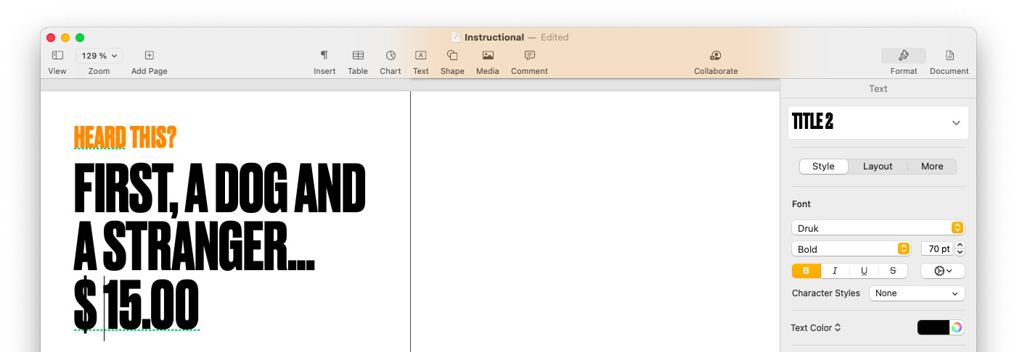Switch to the More tab

coord(932,167)
